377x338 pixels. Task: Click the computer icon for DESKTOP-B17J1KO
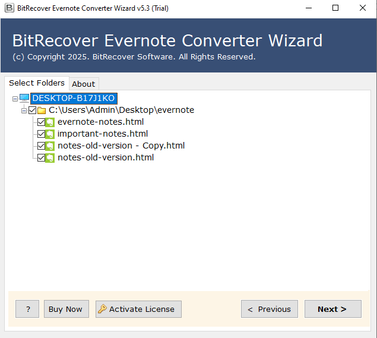(24, 98)
